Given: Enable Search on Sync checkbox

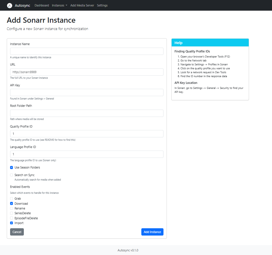Looking at the screenshot, I should [x=11, y=175].
